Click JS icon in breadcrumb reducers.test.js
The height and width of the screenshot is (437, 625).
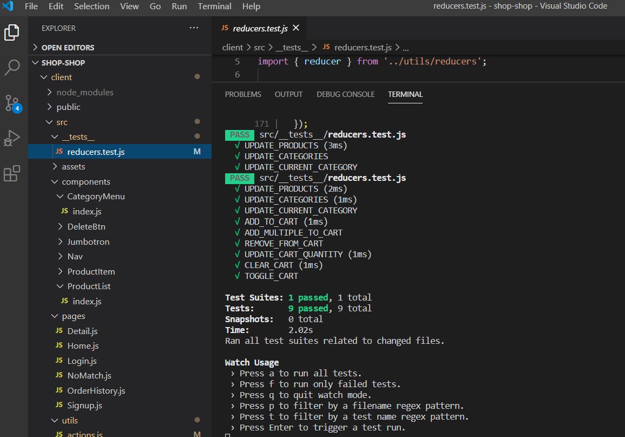point(326,47)
